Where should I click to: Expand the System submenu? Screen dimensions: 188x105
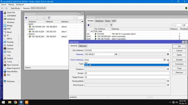[11, 45]
